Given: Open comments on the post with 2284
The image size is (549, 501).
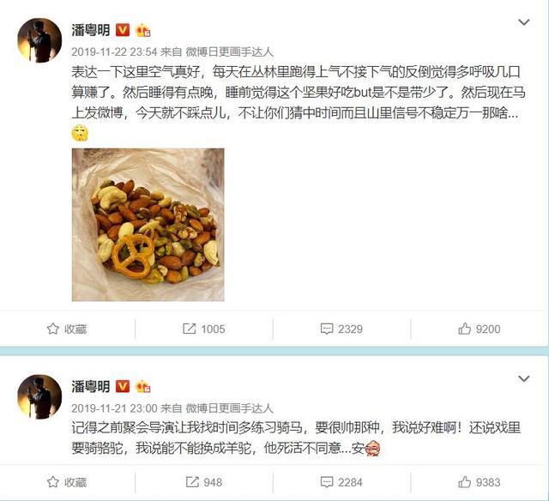Looking at the screenshot, I should click(x=327, y=482).
